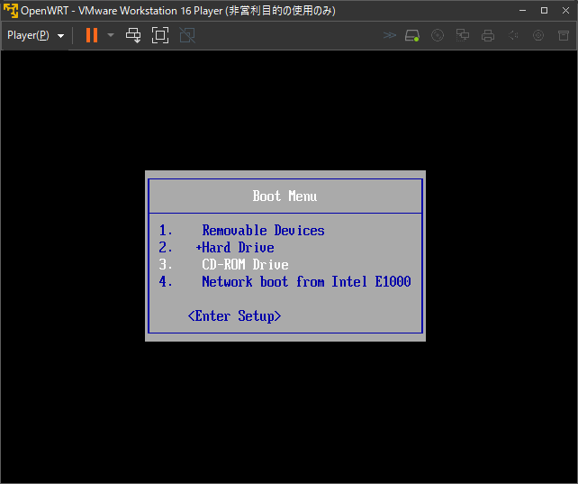The width and height of the screenshot is (578, 484).
Task: Click the circular camera device icon
Action: click(x=538, y=35)
